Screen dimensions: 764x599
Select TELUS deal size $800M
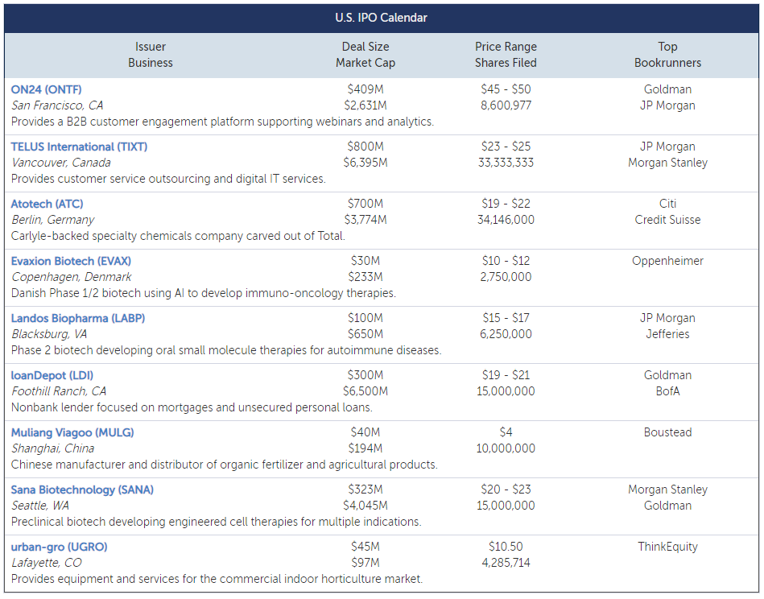365,147
